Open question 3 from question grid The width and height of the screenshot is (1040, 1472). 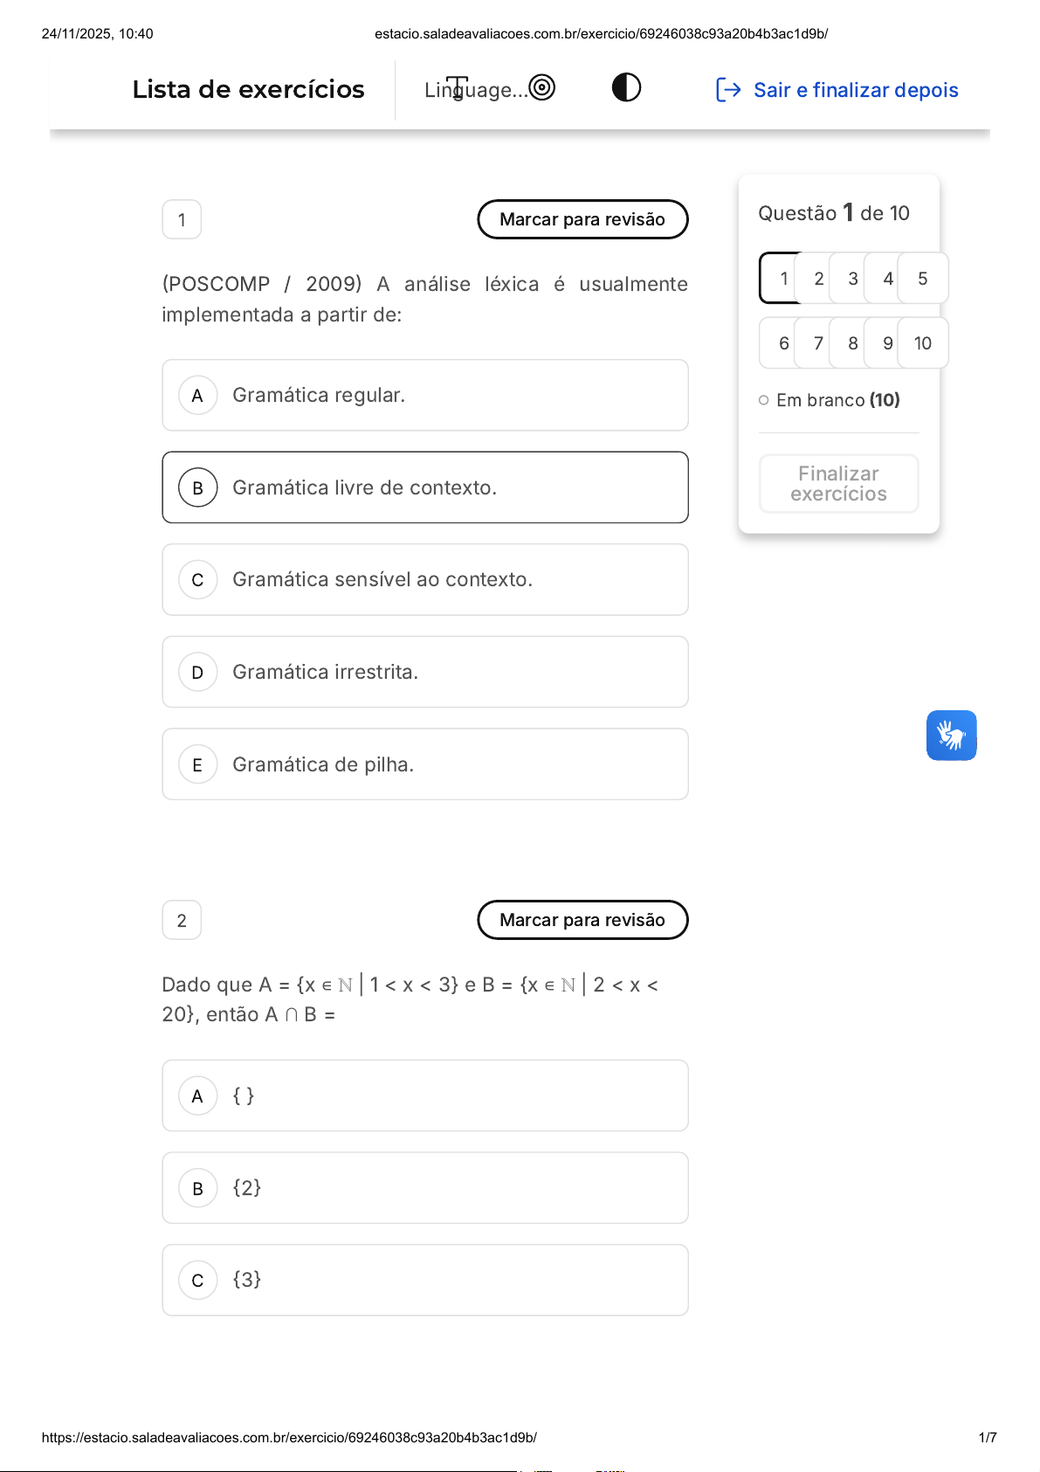pyautogui.click(x=853, y=279)
